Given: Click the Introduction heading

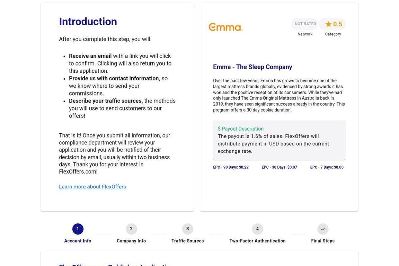Looking at the screenshot, I should pyautogui.click(x=88, y=21).
